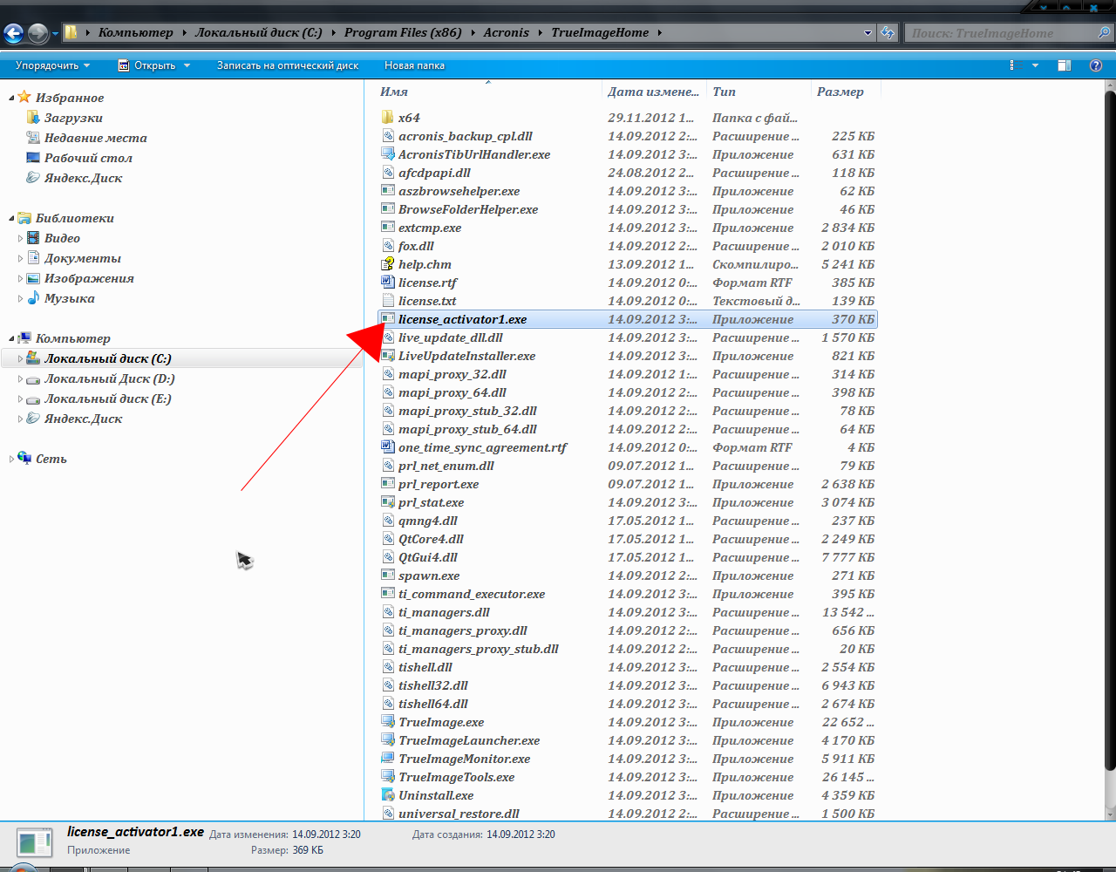Click Записать на оптический диск
1116x872 pixels.
click(x=288, y=65)
